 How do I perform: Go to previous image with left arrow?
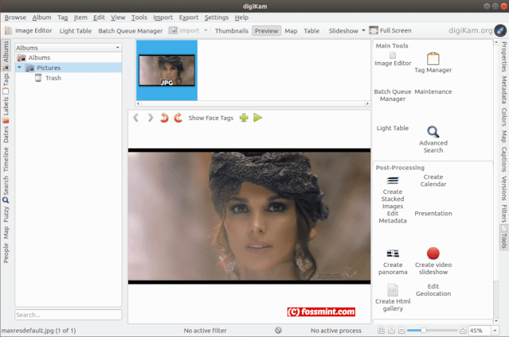(135, 118)
